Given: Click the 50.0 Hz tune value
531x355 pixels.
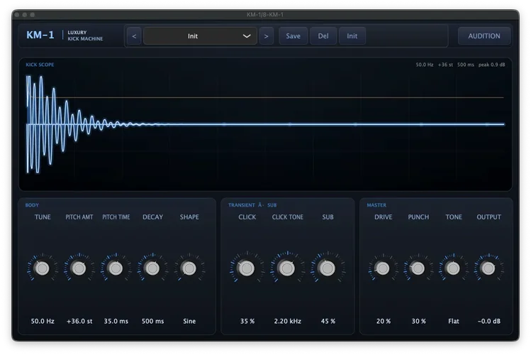Looking at the screenshot, I should pyautogui.click(x=43, y=321).
